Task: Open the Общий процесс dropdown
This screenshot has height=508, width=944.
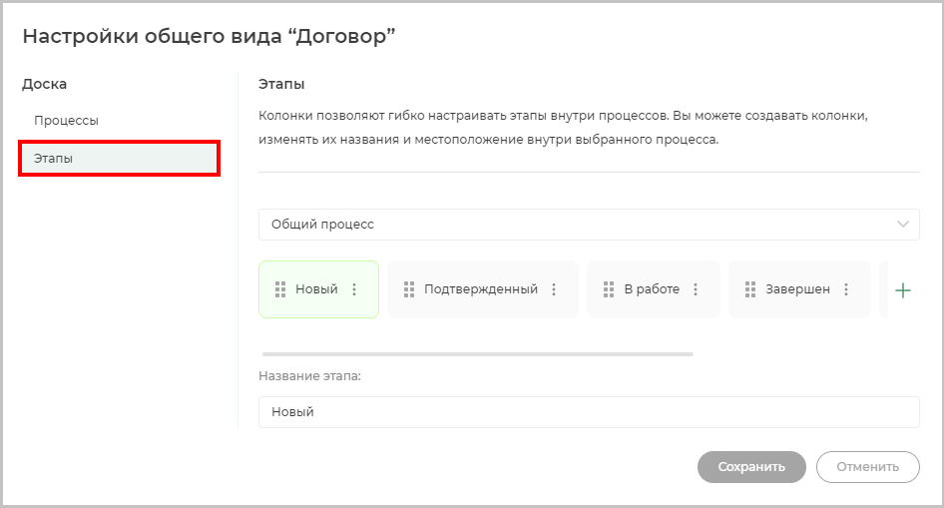Action: [x=589, y=225]
